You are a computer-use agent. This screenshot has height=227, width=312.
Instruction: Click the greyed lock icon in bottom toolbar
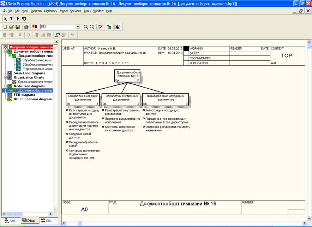20,35
